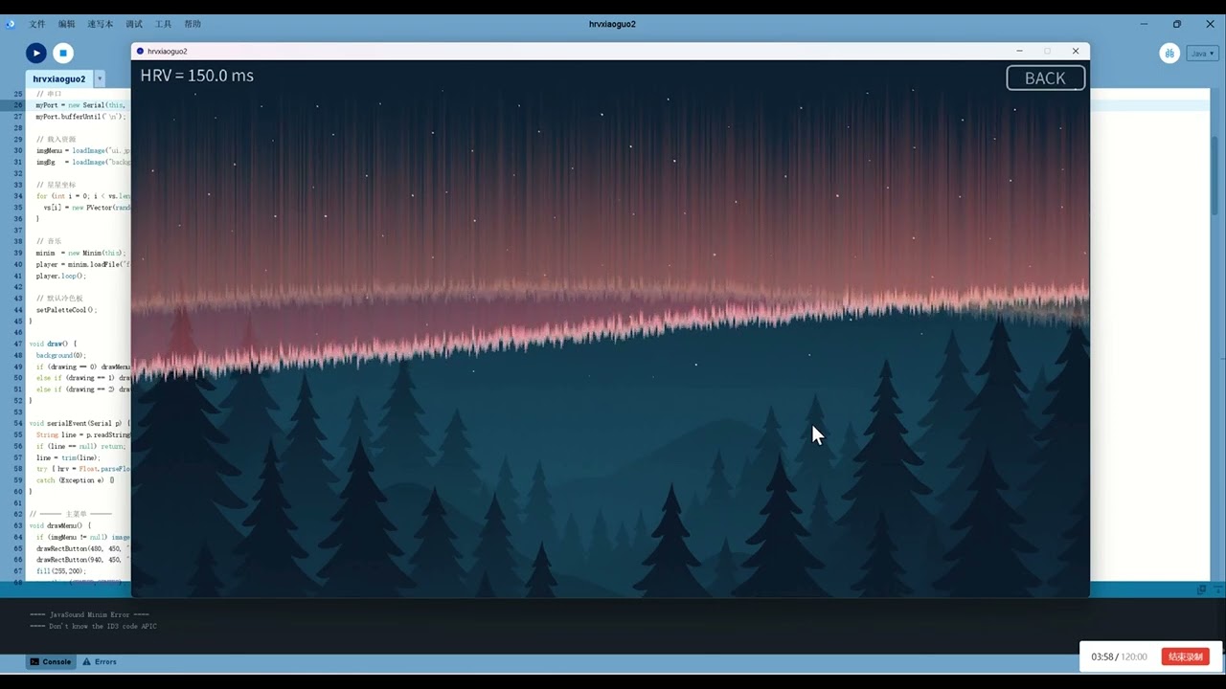Click the sketch window title icon
The height and width of the screenshot is (689, 1226).
point(141,52)
